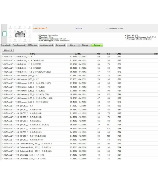Click the TIPO column header

(32, 54)
